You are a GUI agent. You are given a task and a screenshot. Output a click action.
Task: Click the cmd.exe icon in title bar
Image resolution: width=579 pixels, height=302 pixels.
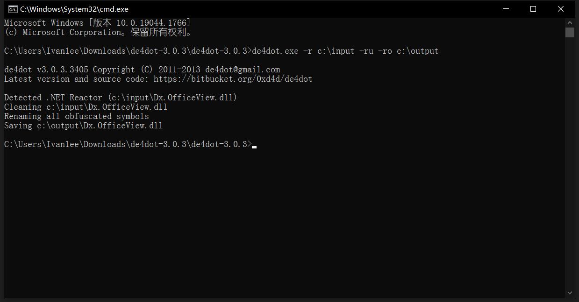[x=13, y=9]
